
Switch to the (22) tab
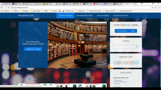pyautogui.click(x=117, y=4)
